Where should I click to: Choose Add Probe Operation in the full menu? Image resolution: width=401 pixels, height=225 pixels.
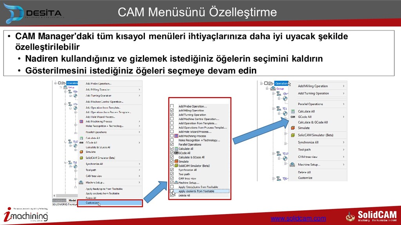(98, 84)
